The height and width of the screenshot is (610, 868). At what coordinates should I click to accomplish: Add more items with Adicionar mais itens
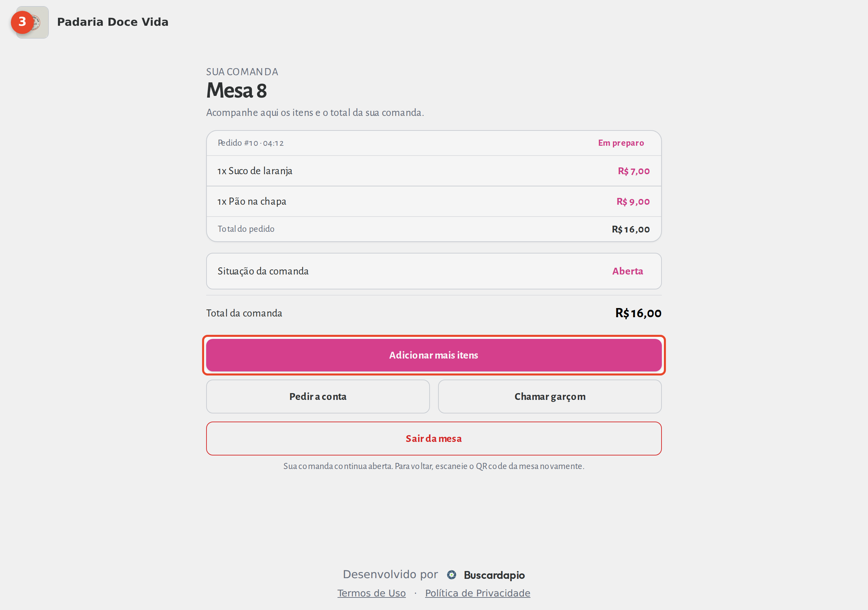click(x=434, y=355)
